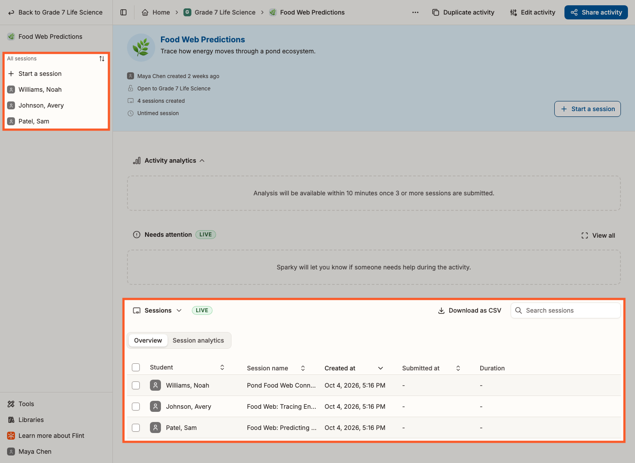Click the Food Web: Tracing En... session name
This screenshot has height=463, width=635.
281,407
